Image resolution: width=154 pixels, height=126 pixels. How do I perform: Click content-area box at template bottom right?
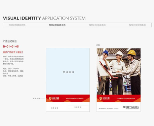[78, 107]
